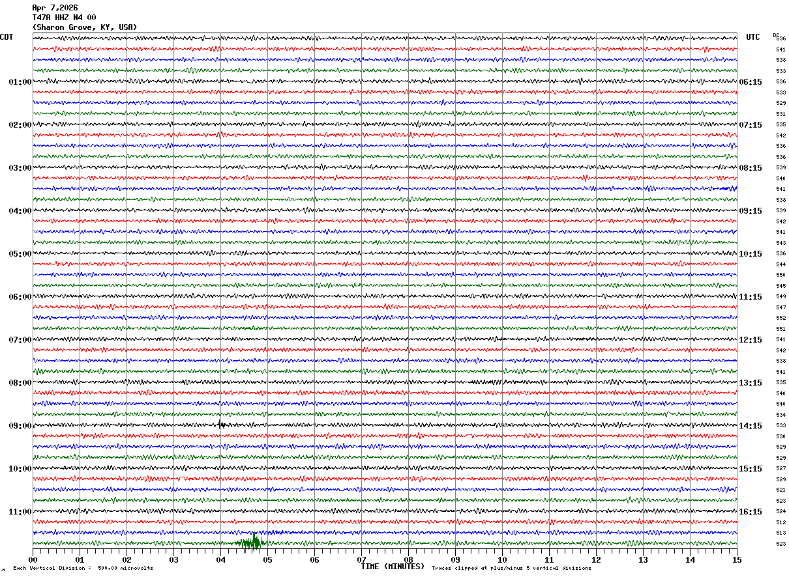Click the 15:15 UTC time label
The image size is (789, 577).
tap(750, 469)
